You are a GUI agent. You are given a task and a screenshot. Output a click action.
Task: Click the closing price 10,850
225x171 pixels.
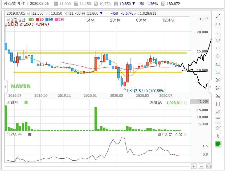click(125, 4)
